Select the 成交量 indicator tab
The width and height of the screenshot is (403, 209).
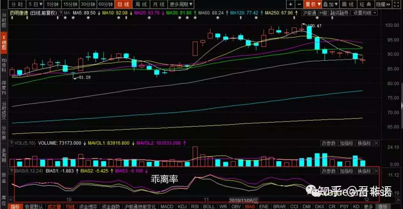pos(54,206)
